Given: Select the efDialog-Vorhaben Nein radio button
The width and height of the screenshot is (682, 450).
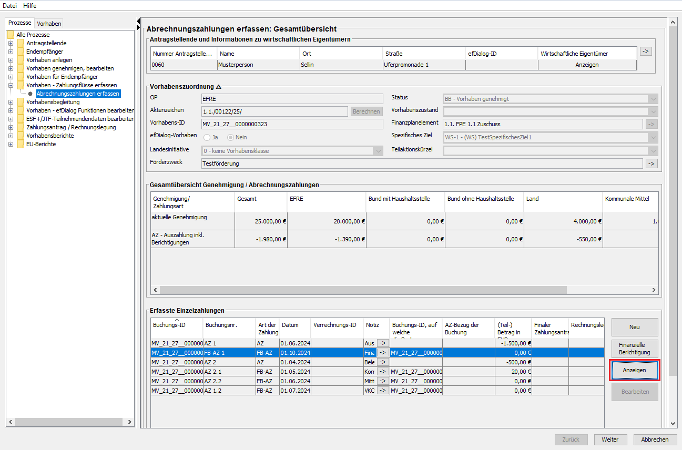Looking at the screenshot, I should point(231,137).
